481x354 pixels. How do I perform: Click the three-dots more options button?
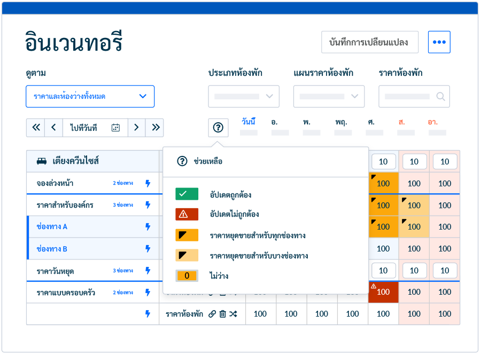point(439,42)
